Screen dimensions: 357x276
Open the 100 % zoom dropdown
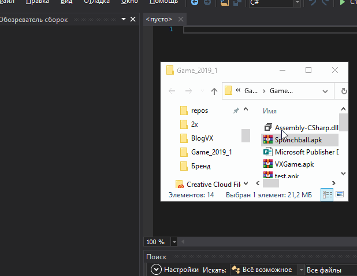pyautogui.click(x=174, y=242)
